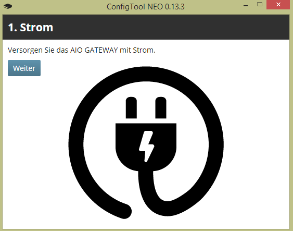Viewport: 293px width, 231px height.
Task: Maximize the ConfigTool NEO window
Action: click(260, 5)
